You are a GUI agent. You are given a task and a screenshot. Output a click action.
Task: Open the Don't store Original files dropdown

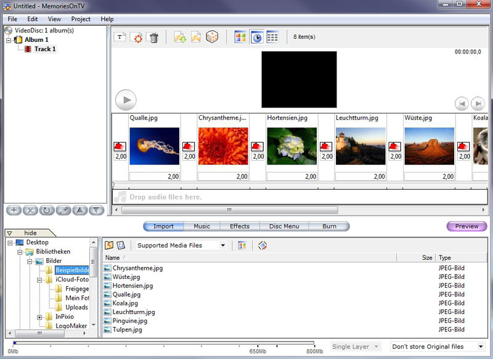point(438,347)
